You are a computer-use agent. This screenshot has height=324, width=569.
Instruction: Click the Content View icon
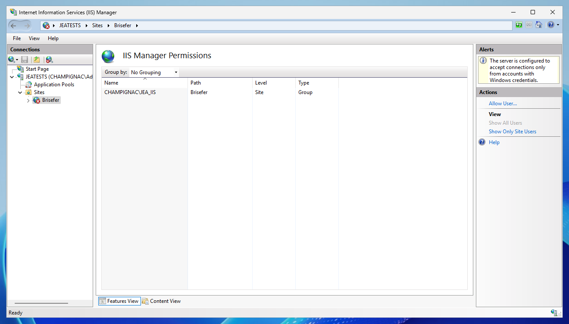pyautogui.click(x=145, y=301)
